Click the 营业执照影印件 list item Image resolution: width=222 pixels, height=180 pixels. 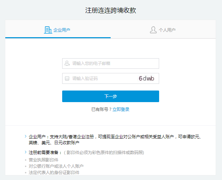pyautogui.click(x=44, y=160)
